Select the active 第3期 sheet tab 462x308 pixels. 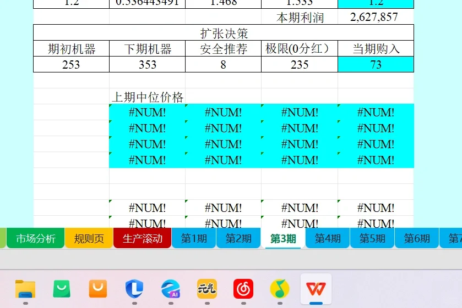[x=283, y=238]
